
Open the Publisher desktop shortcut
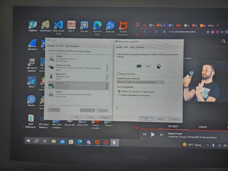pyautogui.click(x=33, y=26)
